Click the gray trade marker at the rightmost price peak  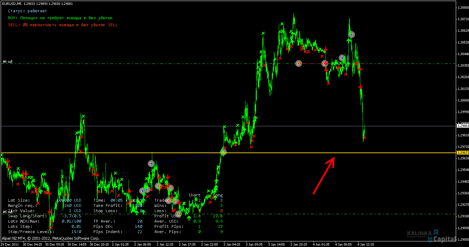(352, 35)
